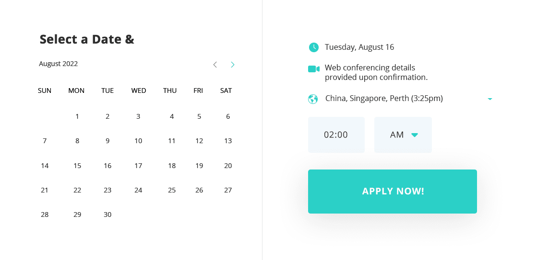This screenshot has width=537, height=260.
Task: Choose August 24 date
Action: tap(138, 190)
